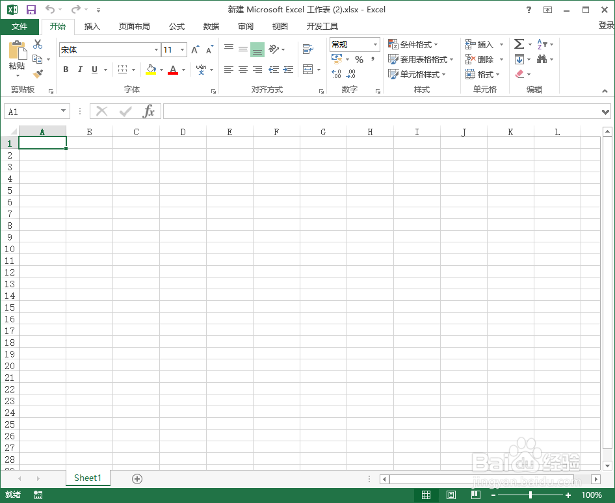Expand the formula bar chevron
615x503 pixels.
[x=605, y=112]
